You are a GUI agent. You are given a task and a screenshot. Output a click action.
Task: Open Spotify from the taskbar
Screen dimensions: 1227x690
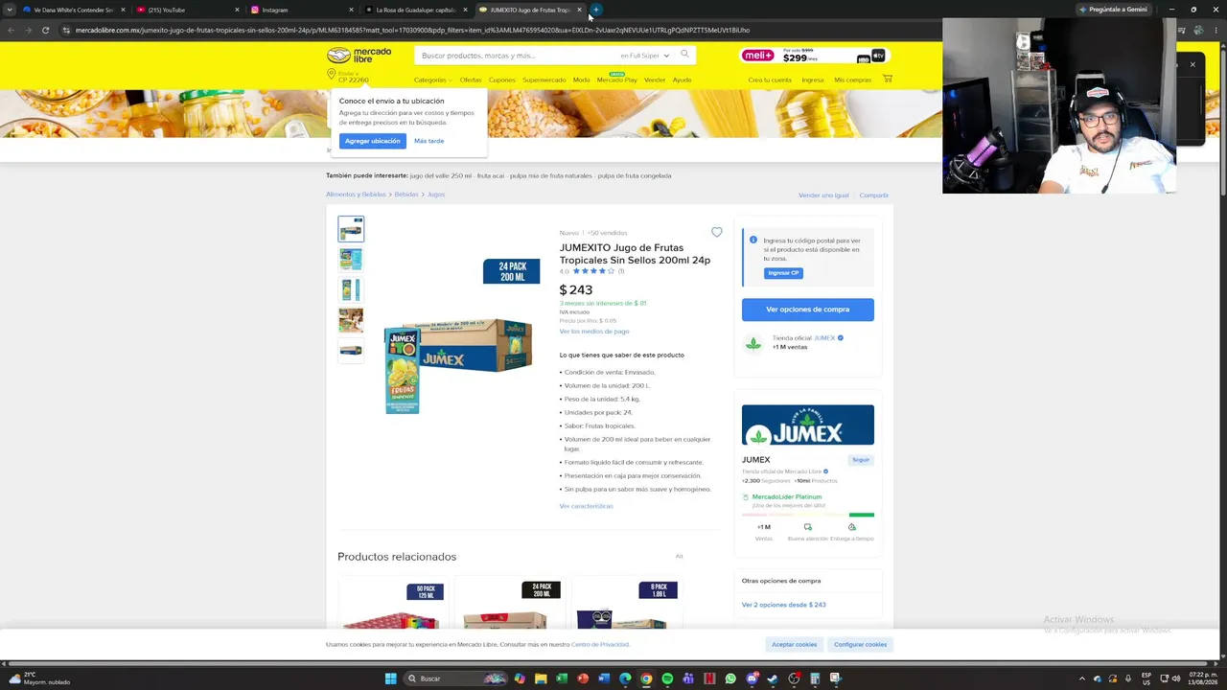667,678
